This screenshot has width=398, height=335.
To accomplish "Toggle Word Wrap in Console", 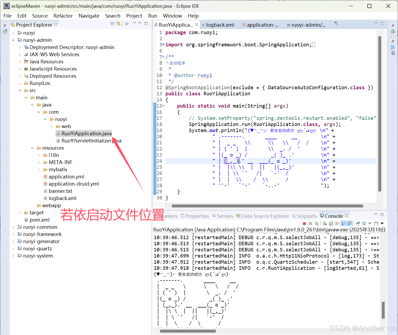I will (337, 223).
